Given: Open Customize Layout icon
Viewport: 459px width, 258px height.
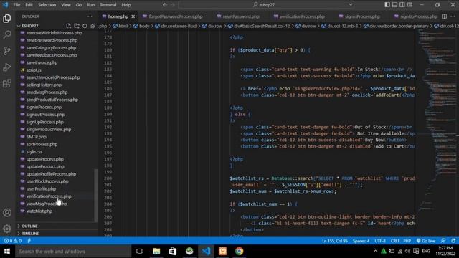Looking at the screenshot, I should pos(410,5).
